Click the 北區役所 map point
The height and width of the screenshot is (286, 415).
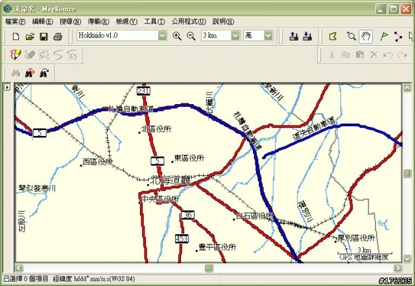click(x=139, y=133)
